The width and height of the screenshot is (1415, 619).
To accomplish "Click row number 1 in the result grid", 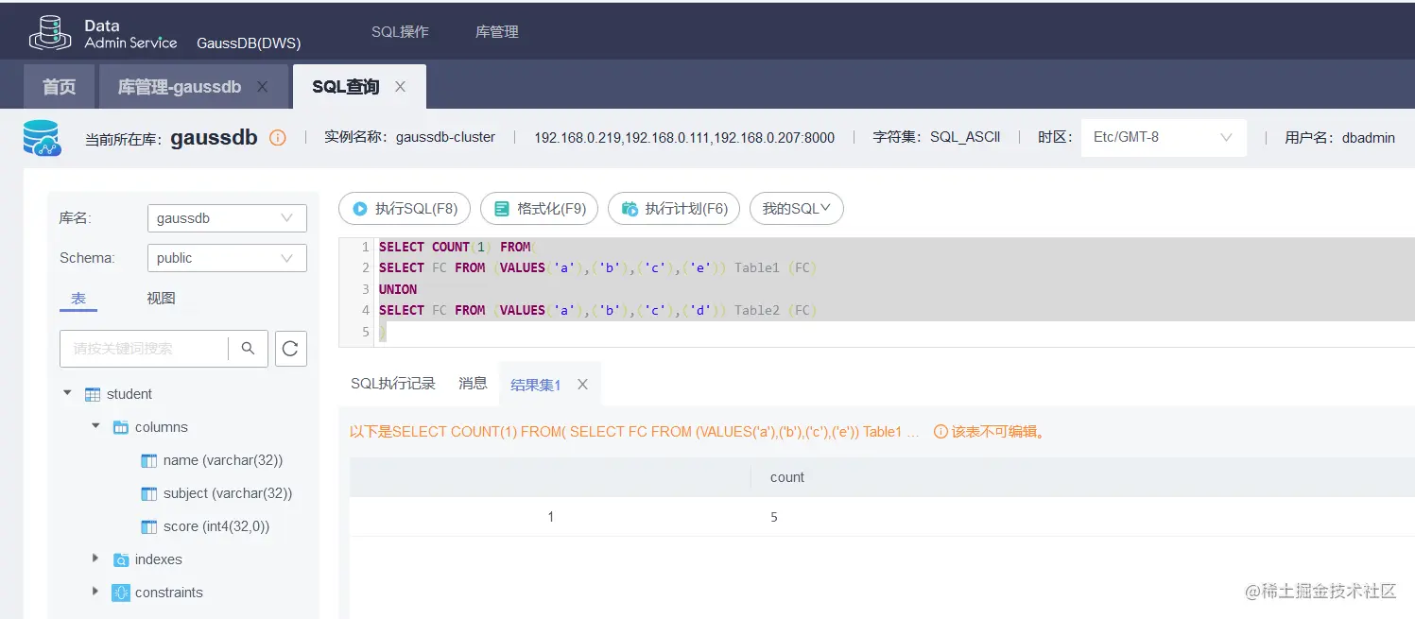I will [551, 517].
